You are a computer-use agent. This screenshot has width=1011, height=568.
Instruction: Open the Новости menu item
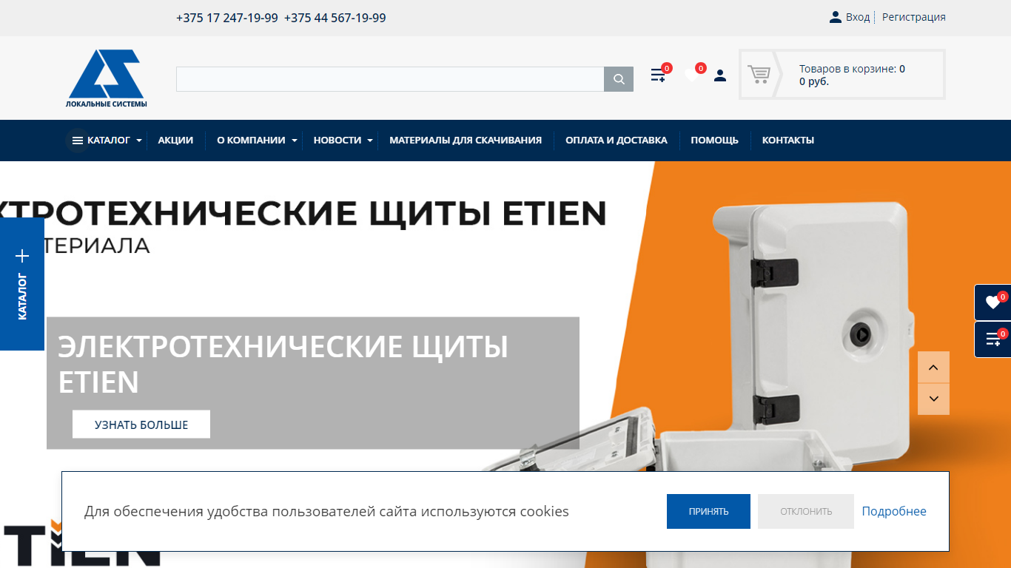pyautogui.click(x=337, y=140)
